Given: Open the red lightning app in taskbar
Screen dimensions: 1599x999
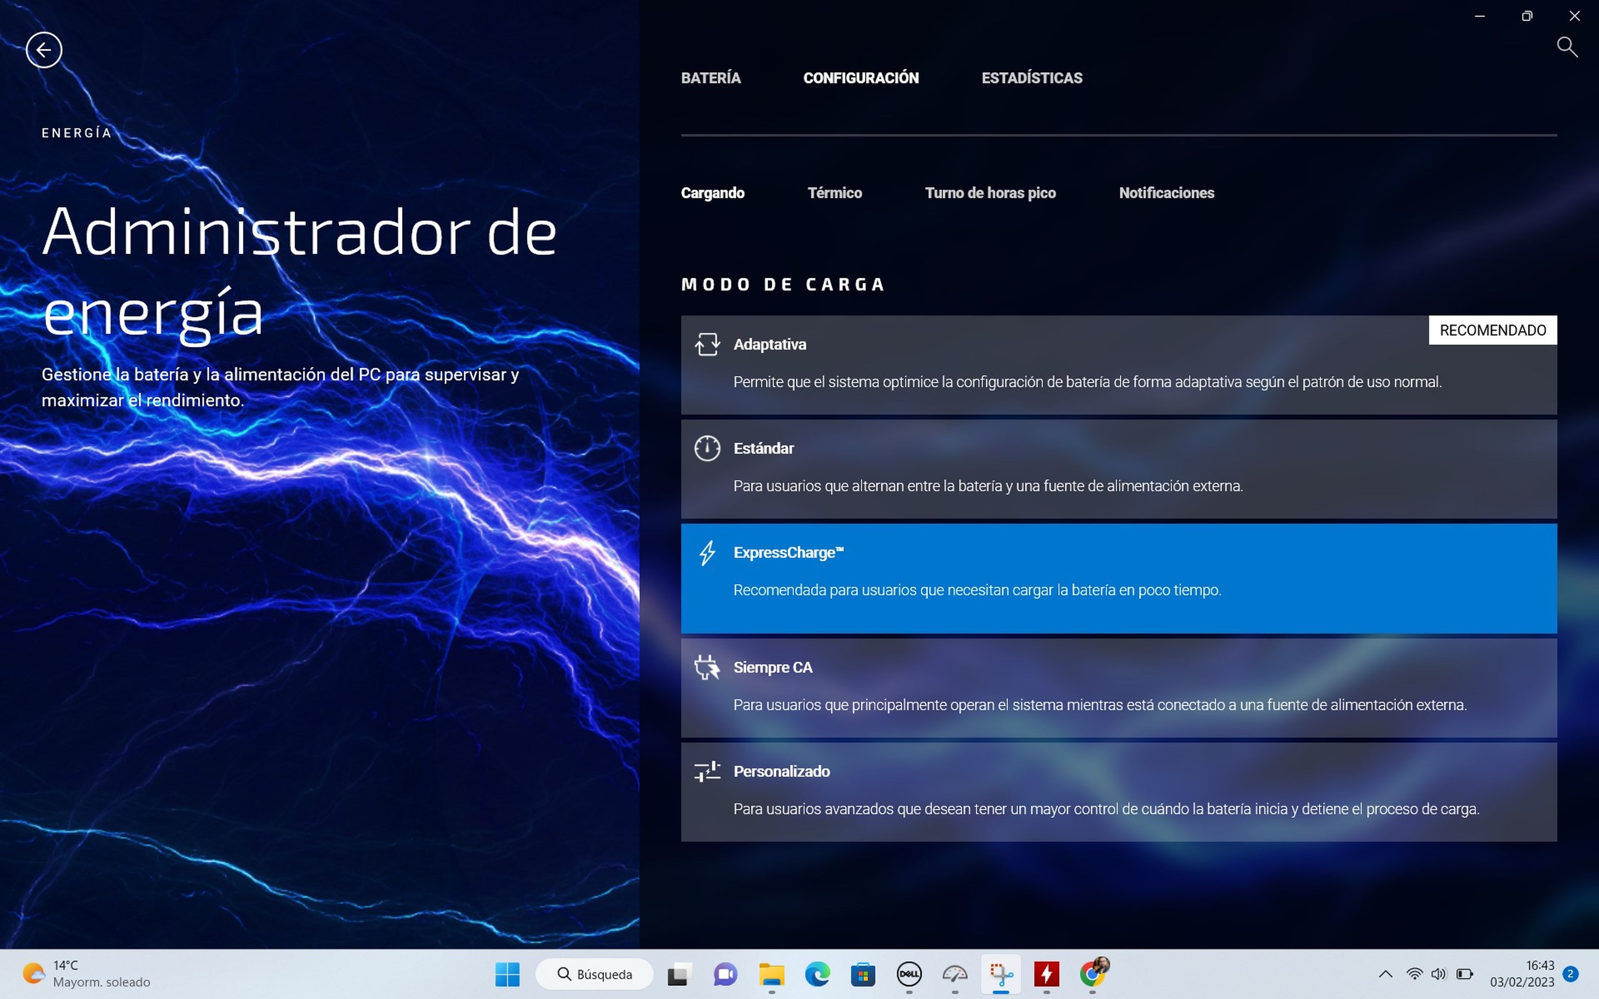Looking at the screenshot, I should (x=1046, y=974).
